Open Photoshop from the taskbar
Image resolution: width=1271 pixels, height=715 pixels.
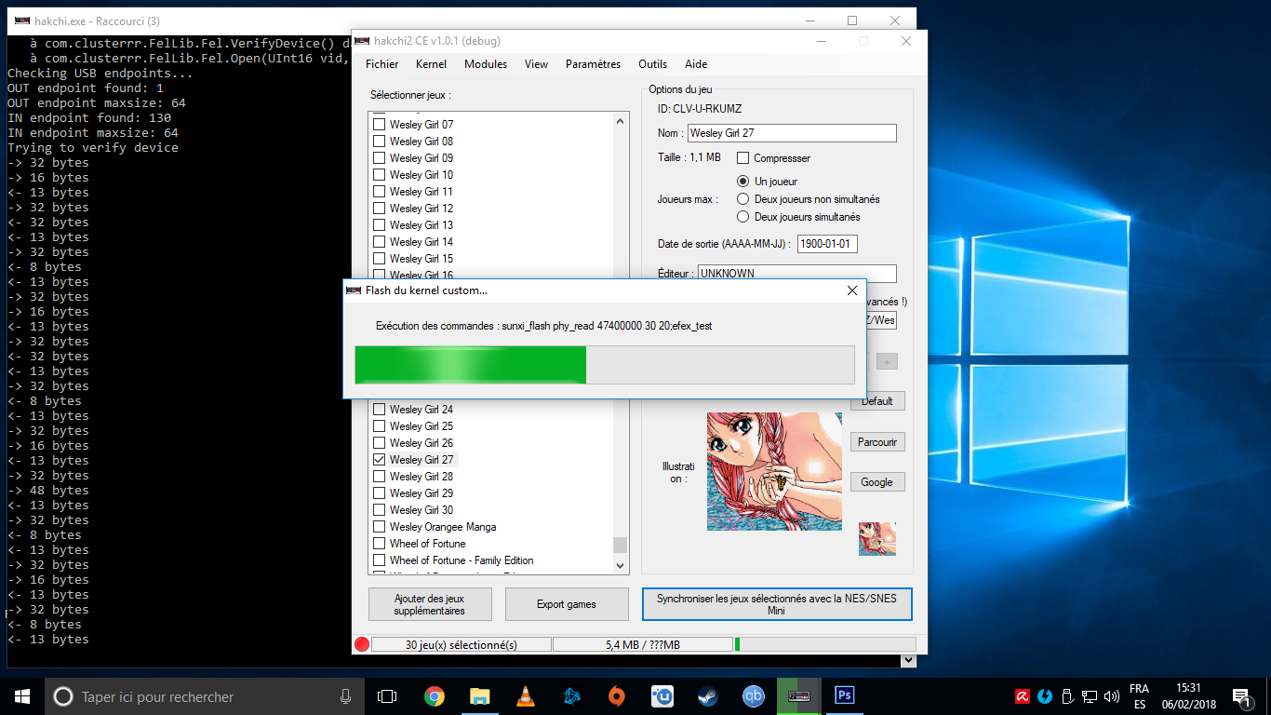845,695
